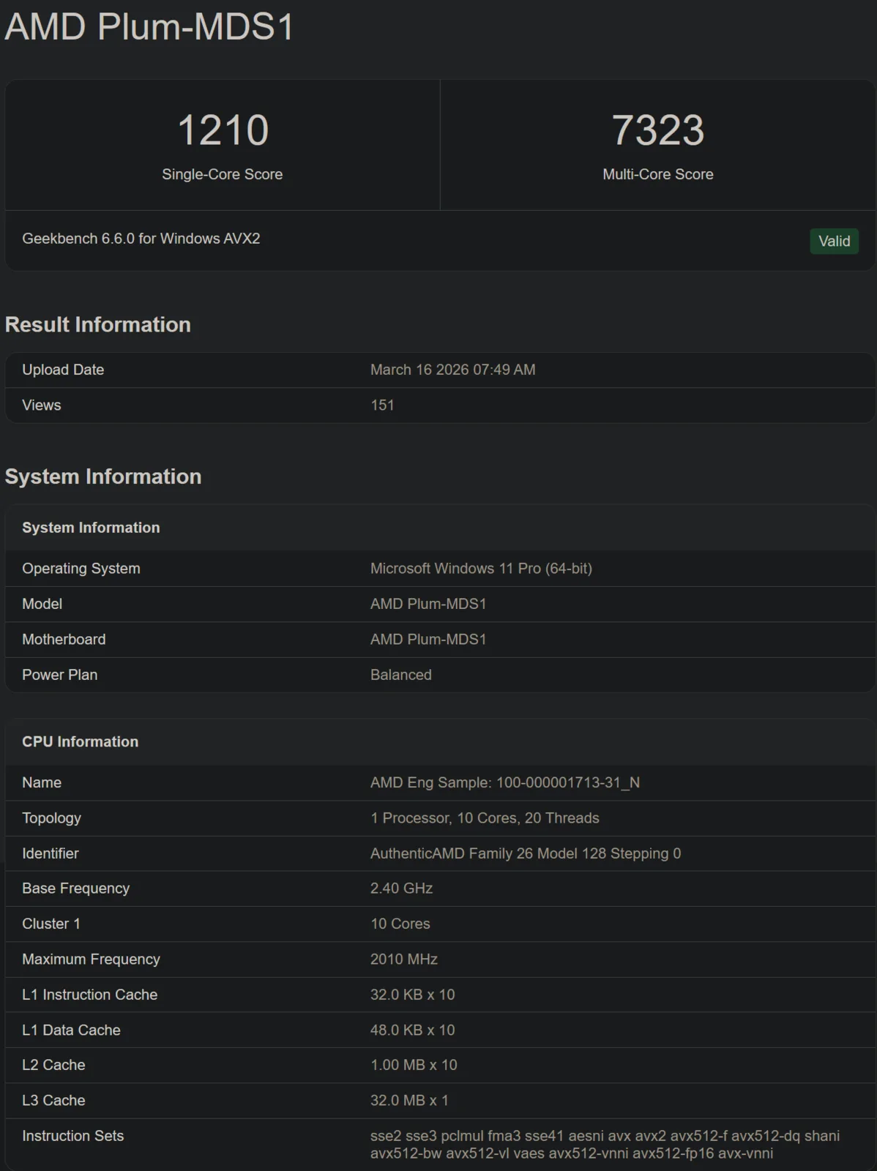
Task: Select the CPU Information table header
Action: 80,741
